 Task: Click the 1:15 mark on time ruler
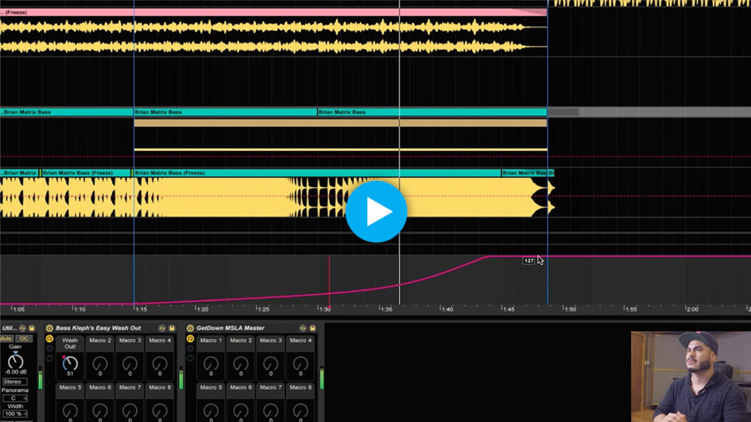[x=141, y=309]
